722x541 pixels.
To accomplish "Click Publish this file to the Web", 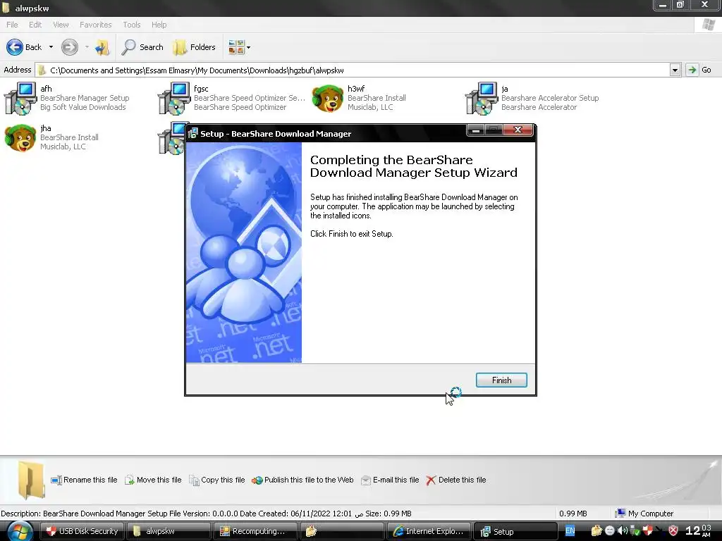I will pos(302,480).
